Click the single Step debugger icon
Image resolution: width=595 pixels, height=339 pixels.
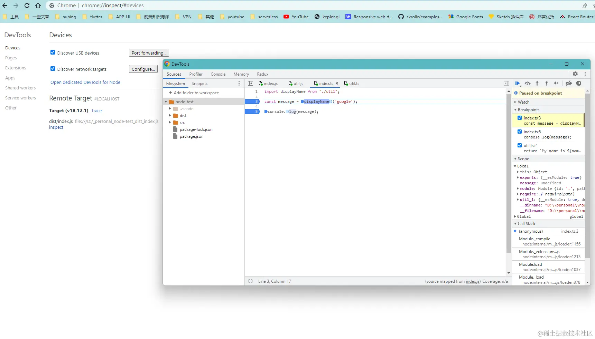(556, 83)
